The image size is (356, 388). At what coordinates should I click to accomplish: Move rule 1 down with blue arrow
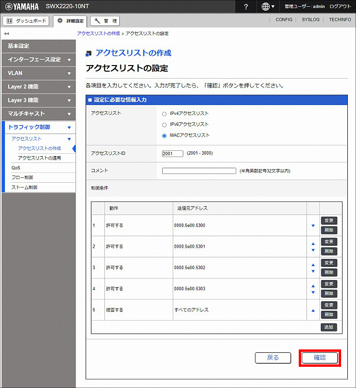point(313,226)
